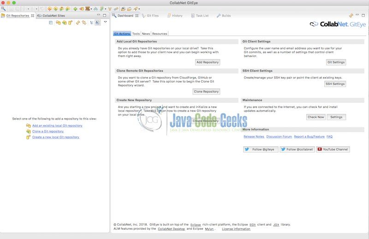The image size is (369, 239).
Task: Open dropdown arrow next to green fork icon
Action: pyautogui.click(x=106, y=9)
